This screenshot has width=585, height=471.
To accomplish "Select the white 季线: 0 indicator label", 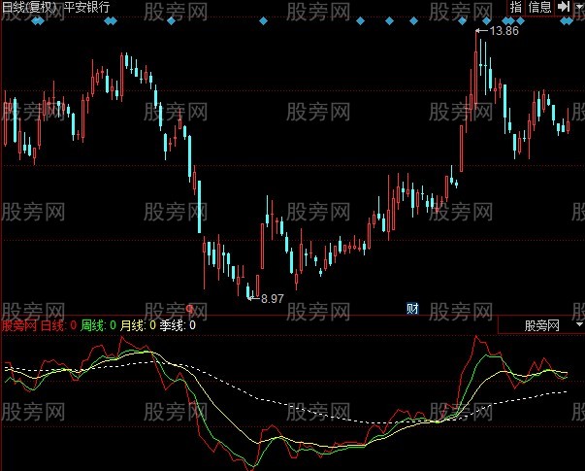I will click(178, 325).
